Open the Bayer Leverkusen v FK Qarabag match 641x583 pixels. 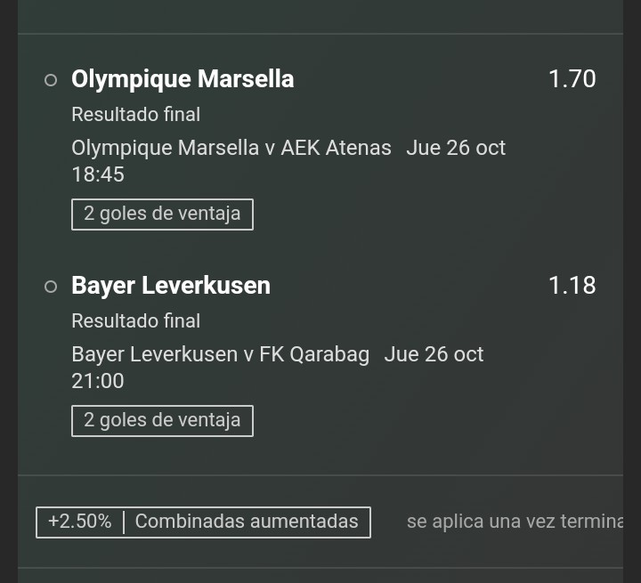click(221, 354)
